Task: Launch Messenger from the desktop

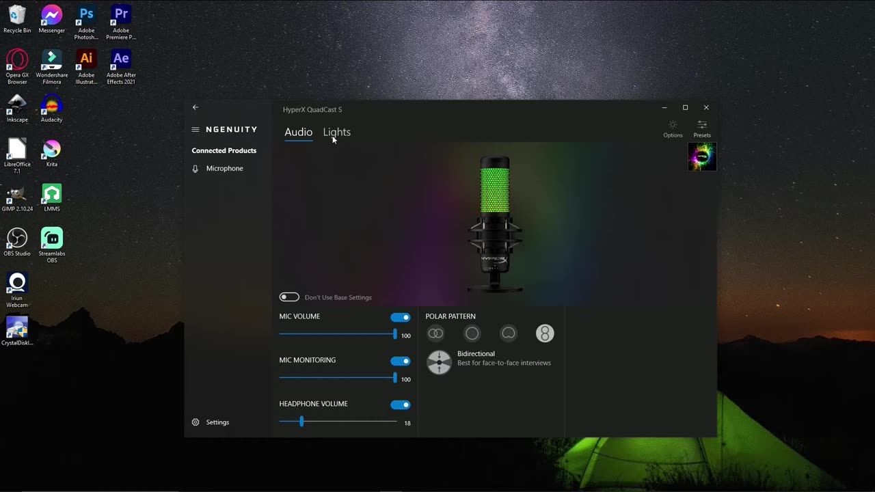Action: pos(51,20)
